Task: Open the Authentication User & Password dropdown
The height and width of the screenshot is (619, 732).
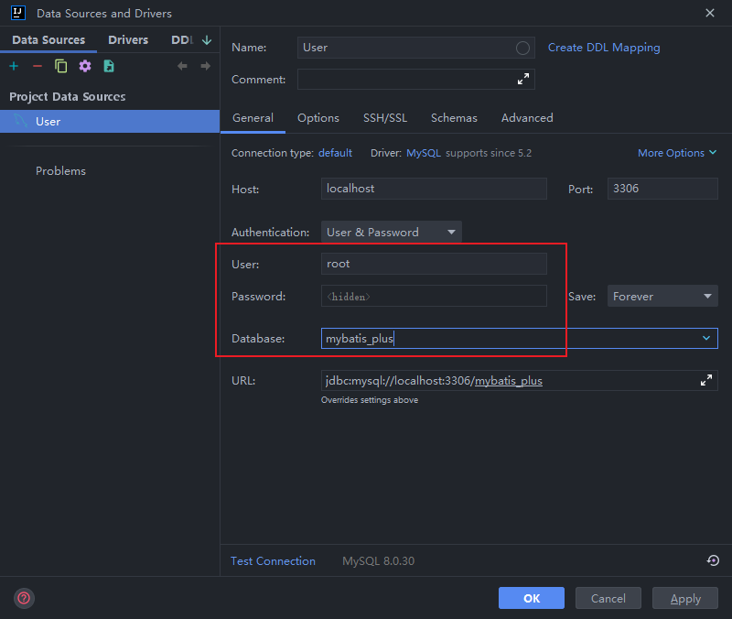Action: [x=391, y=233]
